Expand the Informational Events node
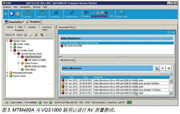This screenshot has width=180, height=114. 7,73
